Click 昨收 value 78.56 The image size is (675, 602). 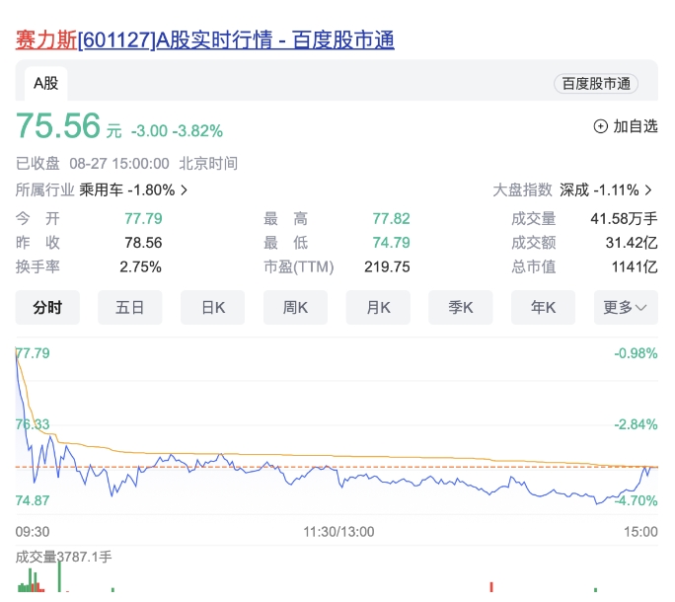pos(143,243)
